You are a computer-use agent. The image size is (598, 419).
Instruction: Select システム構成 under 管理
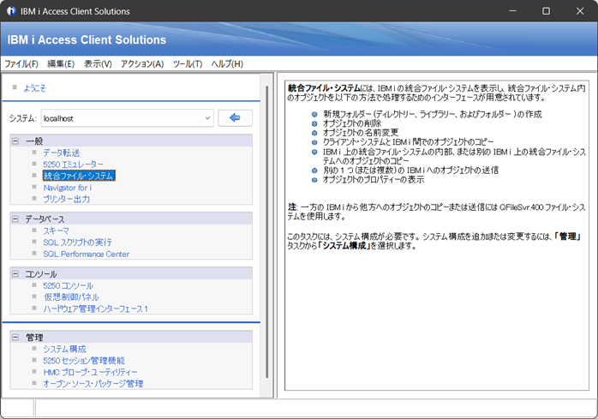coord(64,350)
